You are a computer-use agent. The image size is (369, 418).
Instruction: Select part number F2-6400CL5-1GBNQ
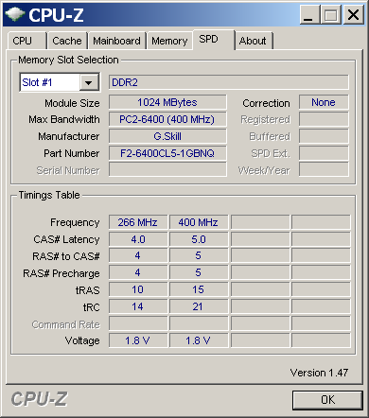[x=167, y=153]
